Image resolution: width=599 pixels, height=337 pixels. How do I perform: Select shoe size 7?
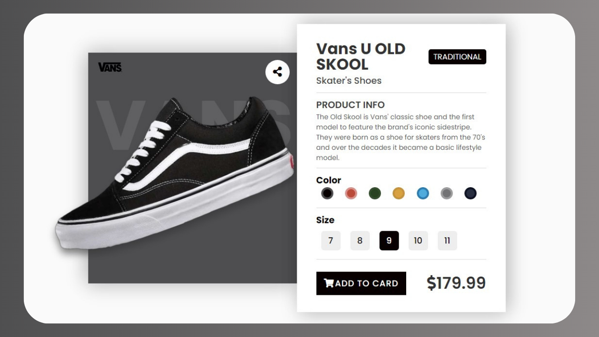331,241
